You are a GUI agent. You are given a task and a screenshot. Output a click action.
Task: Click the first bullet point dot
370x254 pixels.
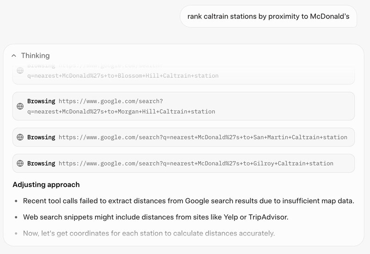(x=16, y=201)
